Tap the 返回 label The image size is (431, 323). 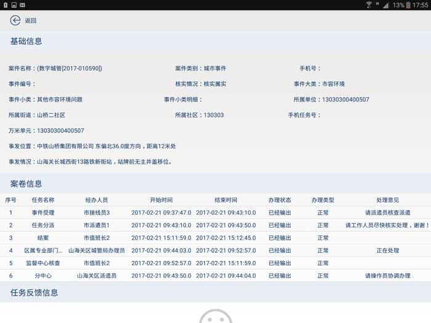point(31,20)
